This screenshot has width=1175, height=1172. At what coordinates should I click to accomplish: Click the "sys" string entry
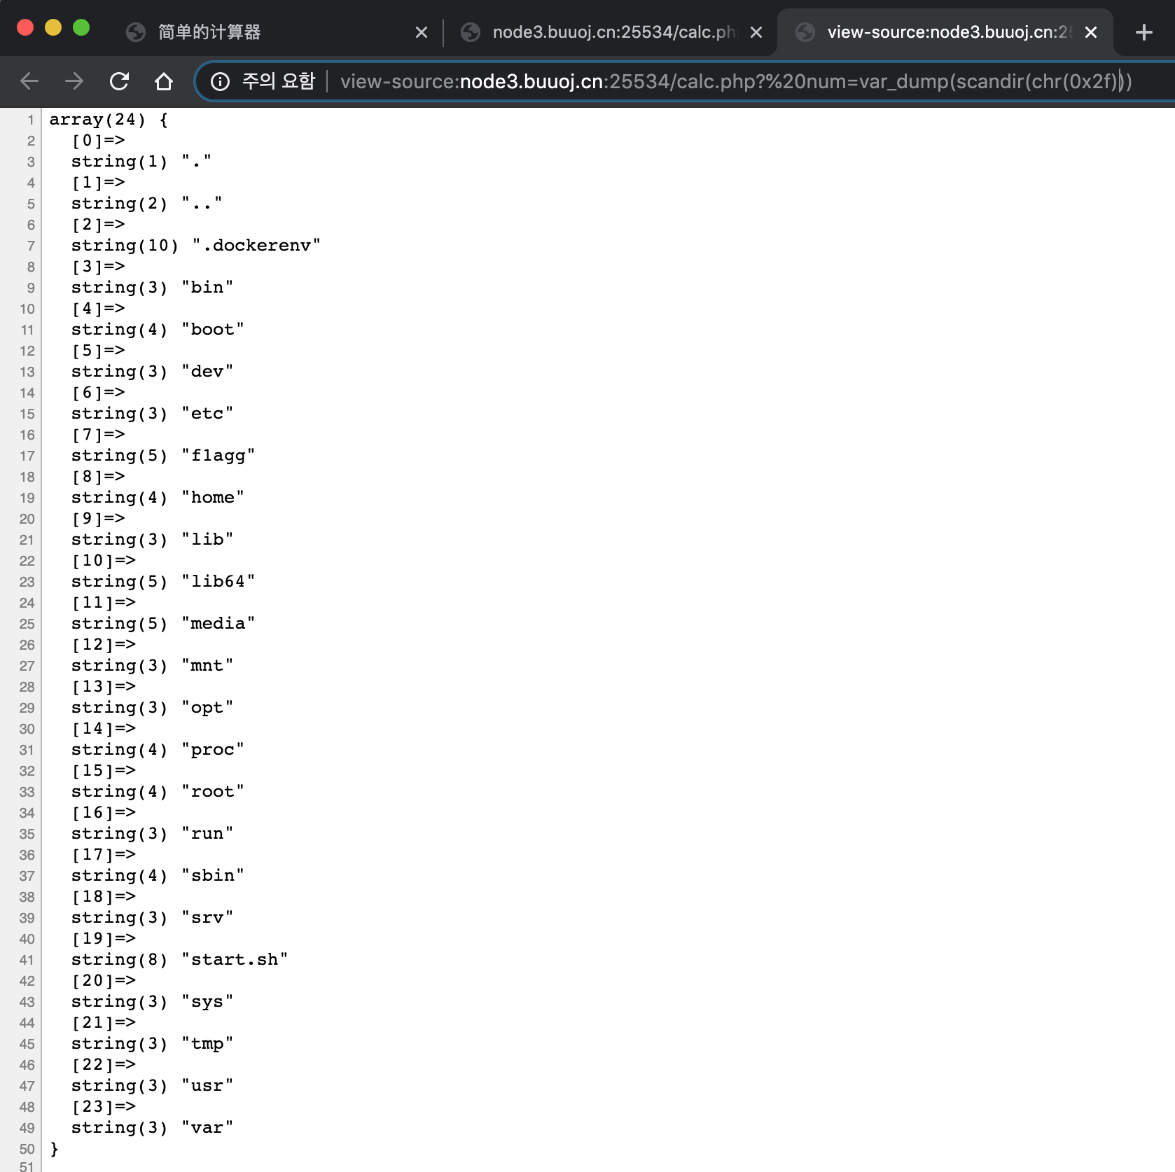(152, 1002)
